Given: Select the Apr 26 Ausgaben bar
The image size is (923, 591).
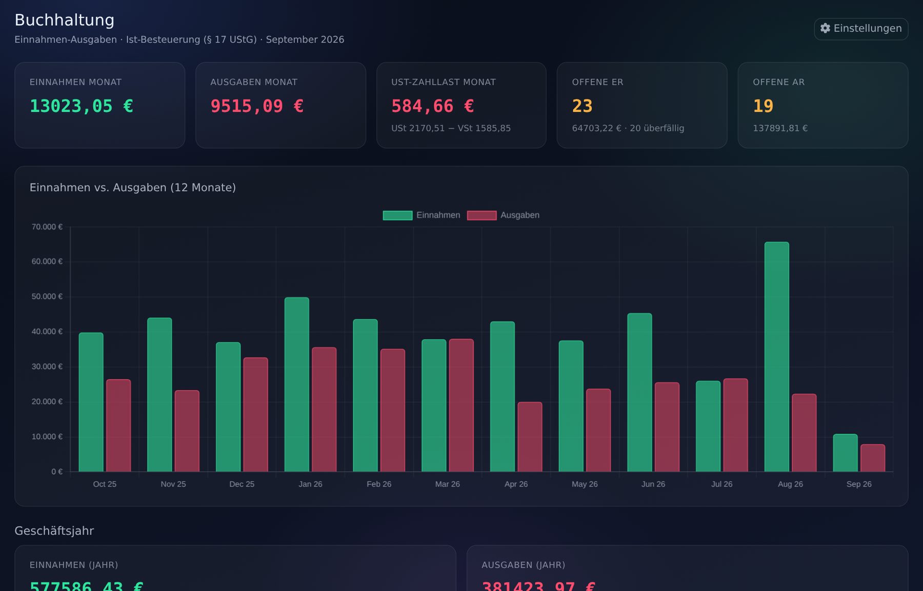Looking at the screenshot, I should pyautogui.click(x=530, y=437).
